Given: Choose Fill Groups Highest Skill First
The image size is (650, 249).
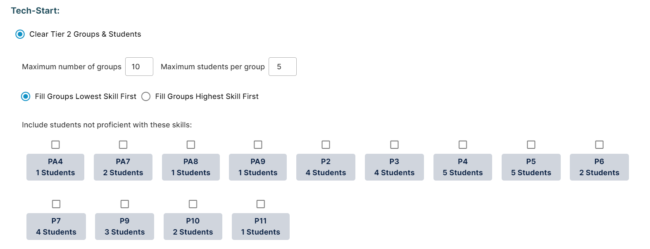Looking at the screenshot, I should (x=146, y=96).
